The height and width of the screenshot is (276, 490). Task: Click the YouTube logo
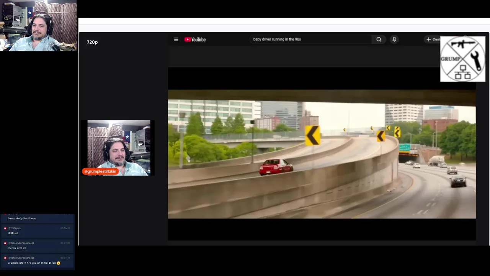(x=195, y=39)
